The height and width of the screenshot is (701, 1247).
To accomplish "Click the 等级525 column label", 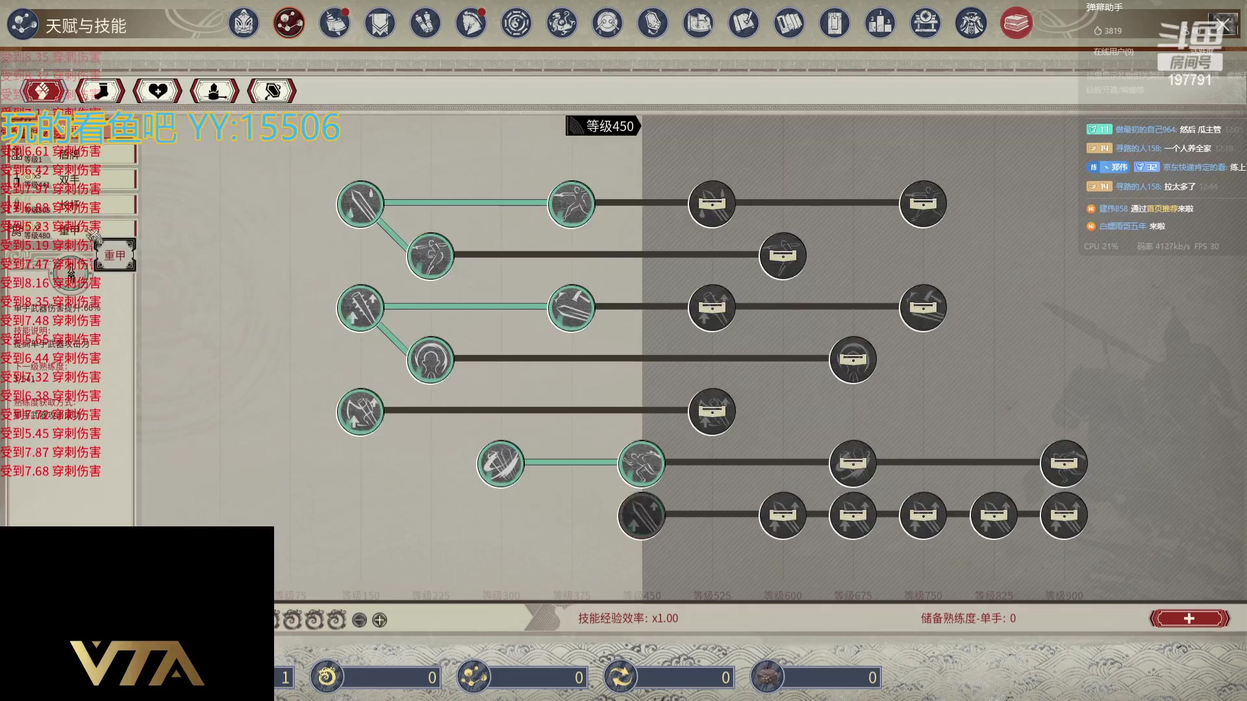I will 712,595.
